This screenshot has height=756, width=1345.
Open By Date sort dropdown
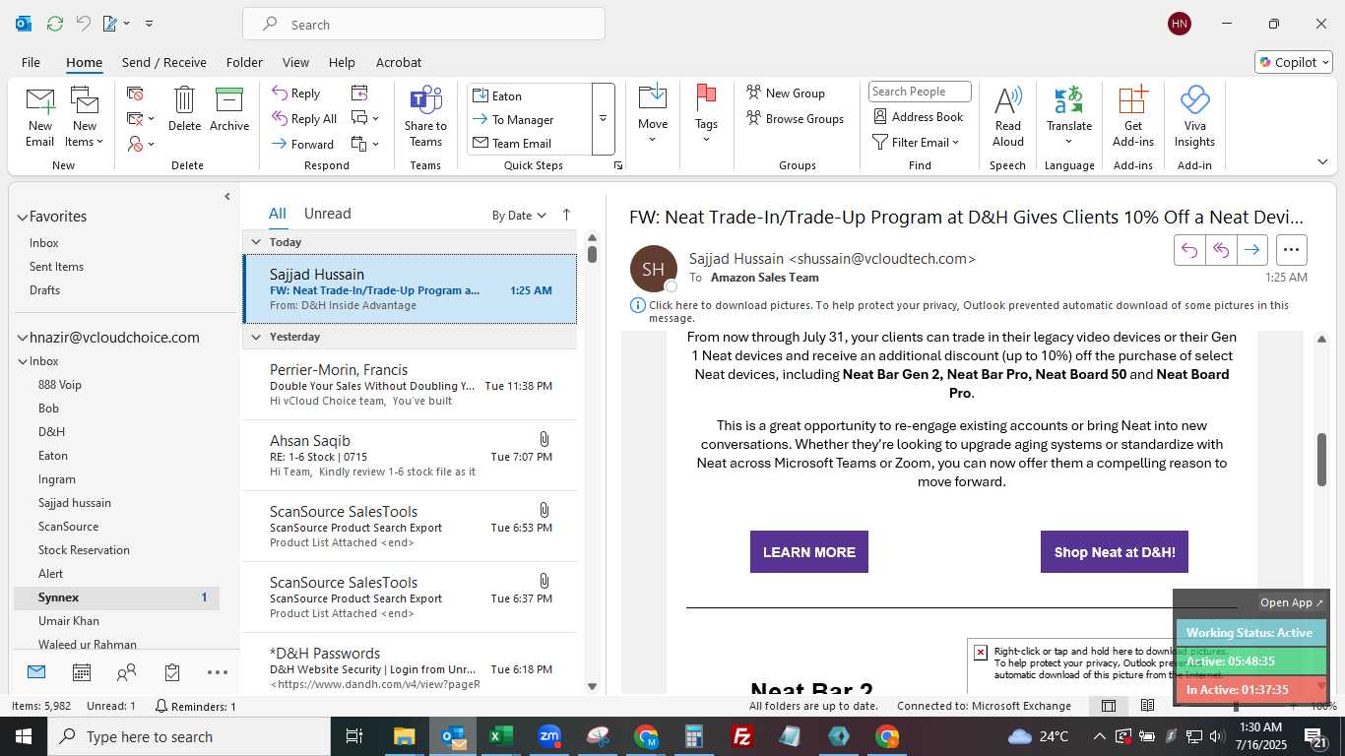tap(519, 216)
